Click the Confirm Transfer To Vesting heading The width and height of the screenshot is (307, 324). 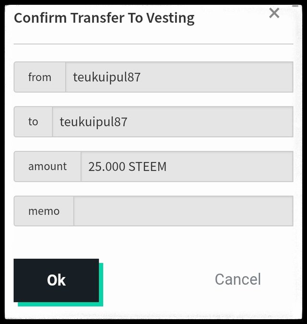point(104,18)
